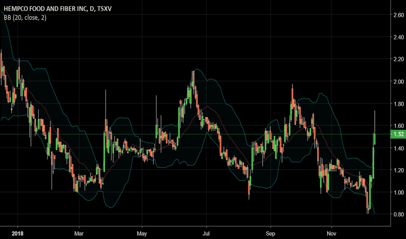
Task: Click the 0.80 price axis label
Action: (399, 215)
